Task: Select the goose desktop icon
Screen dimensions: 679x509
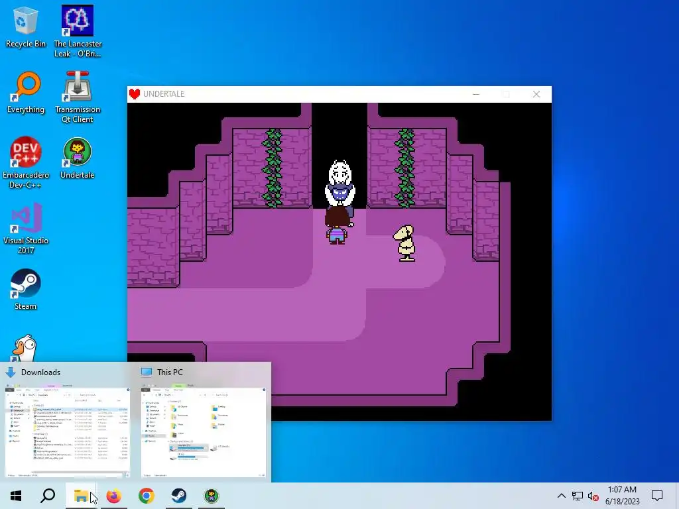Action: pos(25,349)
